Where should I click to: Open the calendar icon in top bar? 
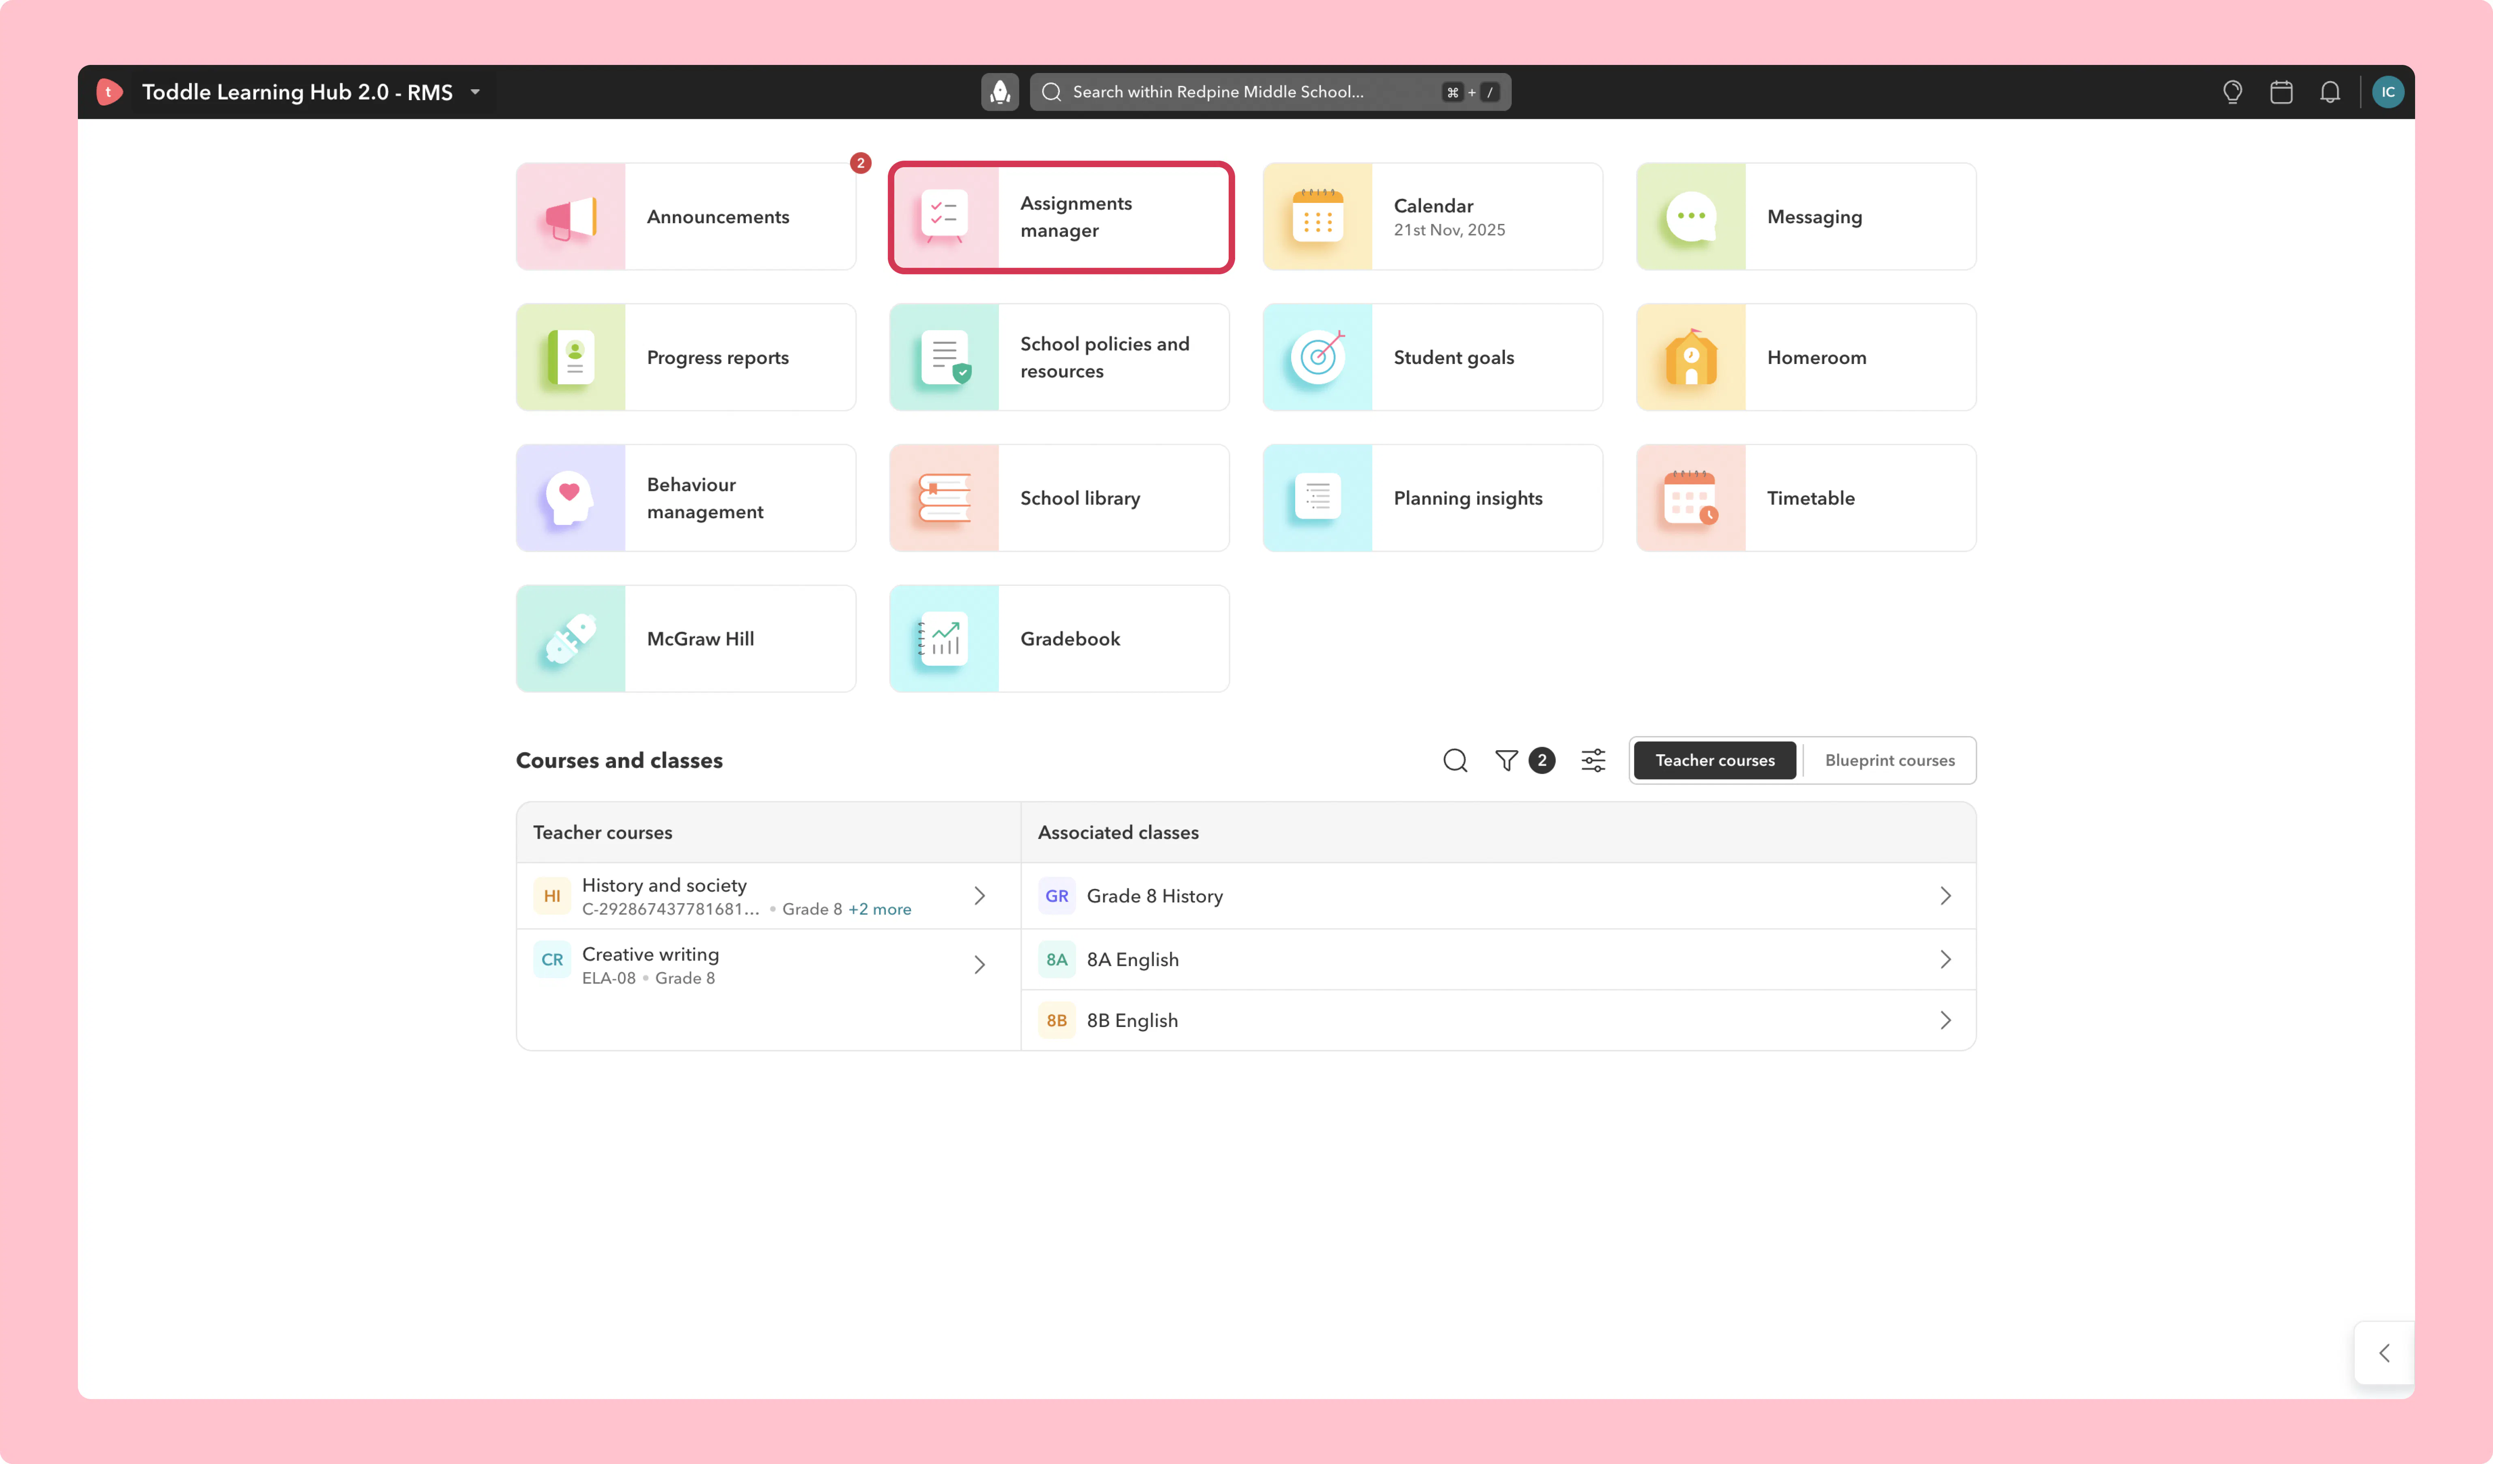coord(2280,92)
